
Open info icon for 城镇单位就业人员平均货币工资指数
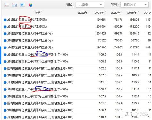point(5,55)
